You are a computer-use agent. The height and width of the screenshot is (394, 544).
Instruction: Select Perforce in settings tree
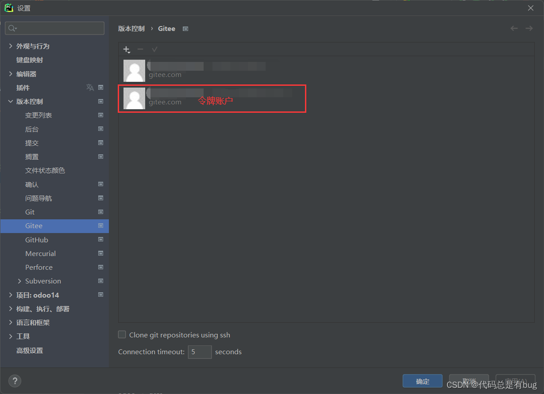pos(39,267)
